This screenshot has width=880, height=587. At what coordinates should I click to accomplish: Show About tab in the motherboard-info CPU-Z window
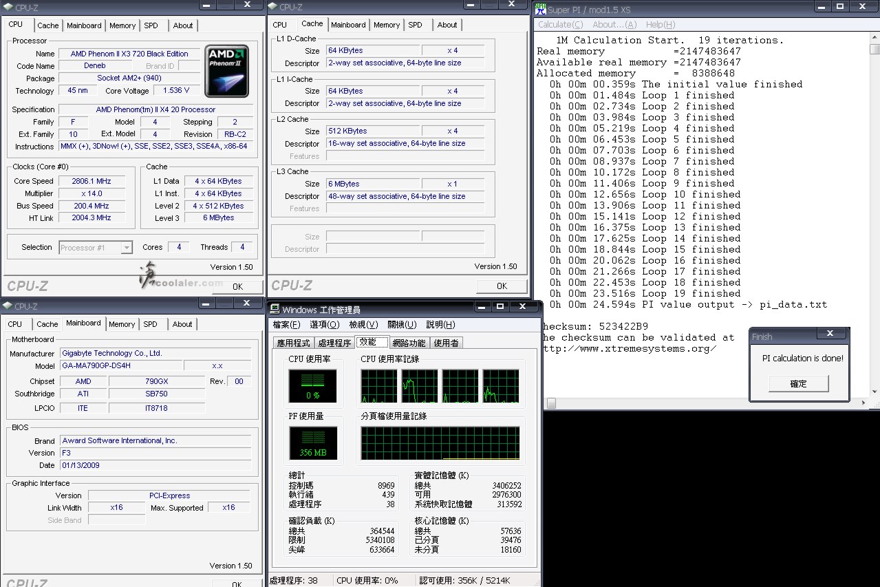pyautogui.click(x=182, y=324)
